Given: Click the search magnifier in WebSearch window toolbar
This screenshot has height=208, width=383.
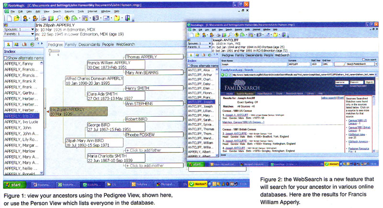Looking at the screenshot, I should click(230, 35).
